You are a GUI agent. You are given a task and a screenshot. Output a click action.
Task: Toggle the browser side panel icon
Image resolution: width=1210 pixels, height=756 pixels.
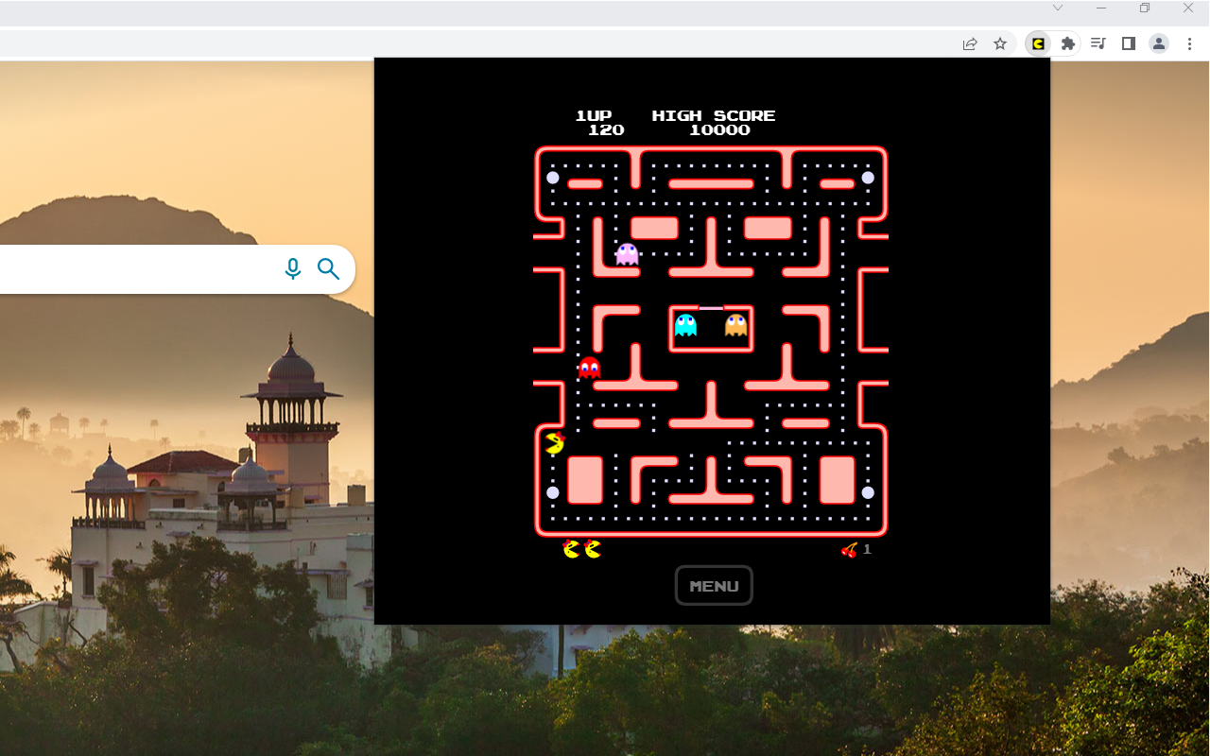(x=1128, y=43)
